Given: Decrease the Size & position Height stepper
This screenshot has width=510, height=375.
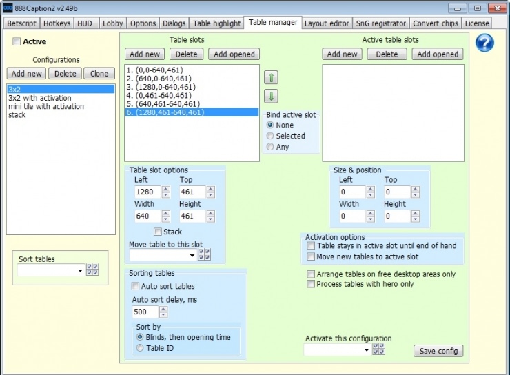Looking at the screenshot, I should pos(416,219).
